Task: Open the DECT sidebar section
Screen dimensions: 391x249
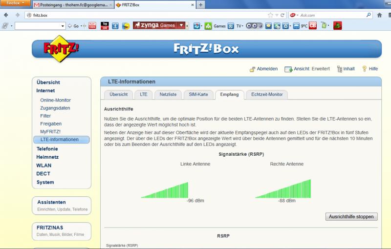Action: click(43, 174)
